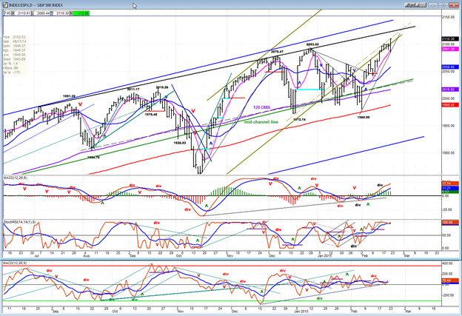Image resolution: width=462 pixels, height=316 pixels.
Task: Click the black 2110.30 price tag on the axis
Action: 450,39
